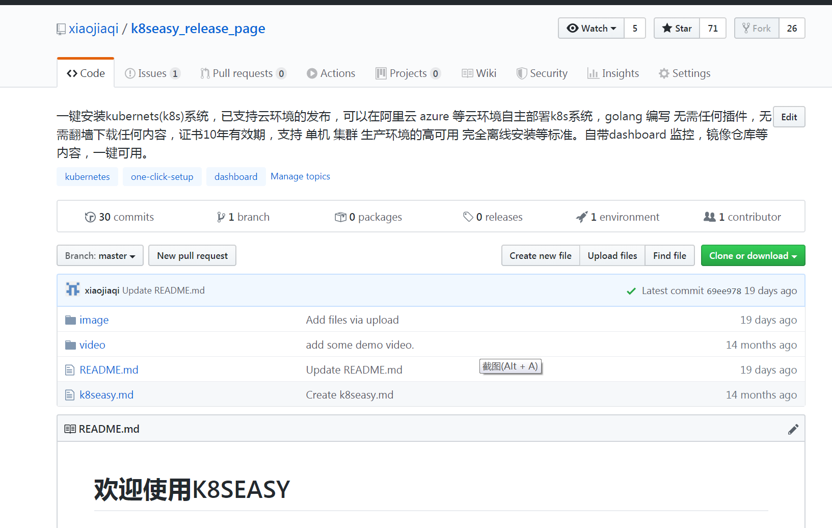Viewport: 832px width, 528px height.
Task: Click the image folder icon
Action: 70,320
